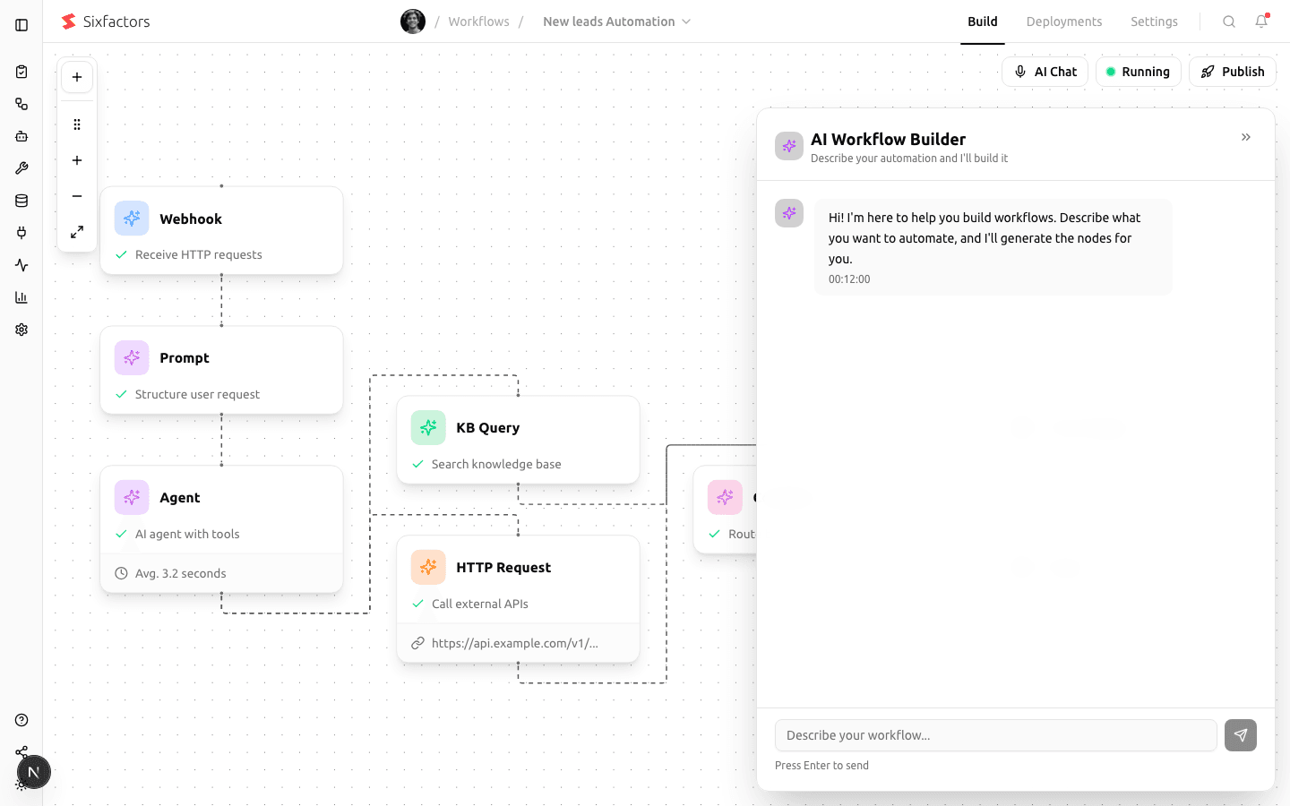Open the Workflows breadcrumb link
The width and height of the screenshot is (1290, 806).
coord(478,21)
